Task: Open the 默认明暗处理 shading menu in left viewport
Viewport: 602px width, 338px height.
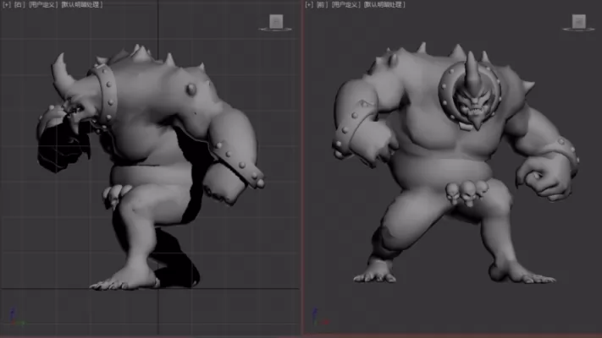Action: [x=82, y=4]
